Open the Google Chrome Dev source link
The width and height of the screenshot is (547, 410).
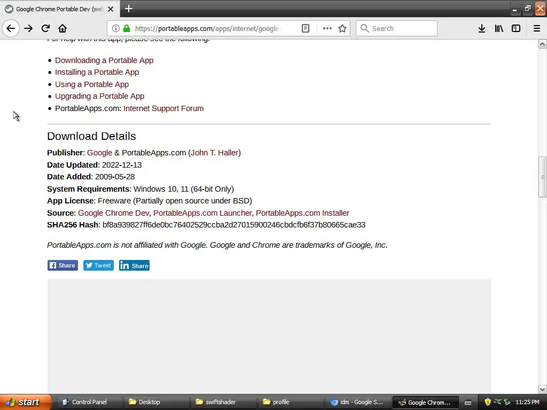[x=113, y=213]
